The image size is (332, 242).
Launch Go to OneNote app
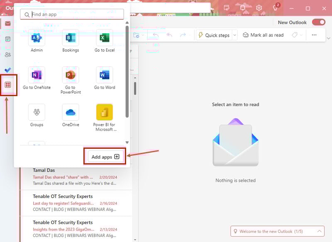click(37, 78)
